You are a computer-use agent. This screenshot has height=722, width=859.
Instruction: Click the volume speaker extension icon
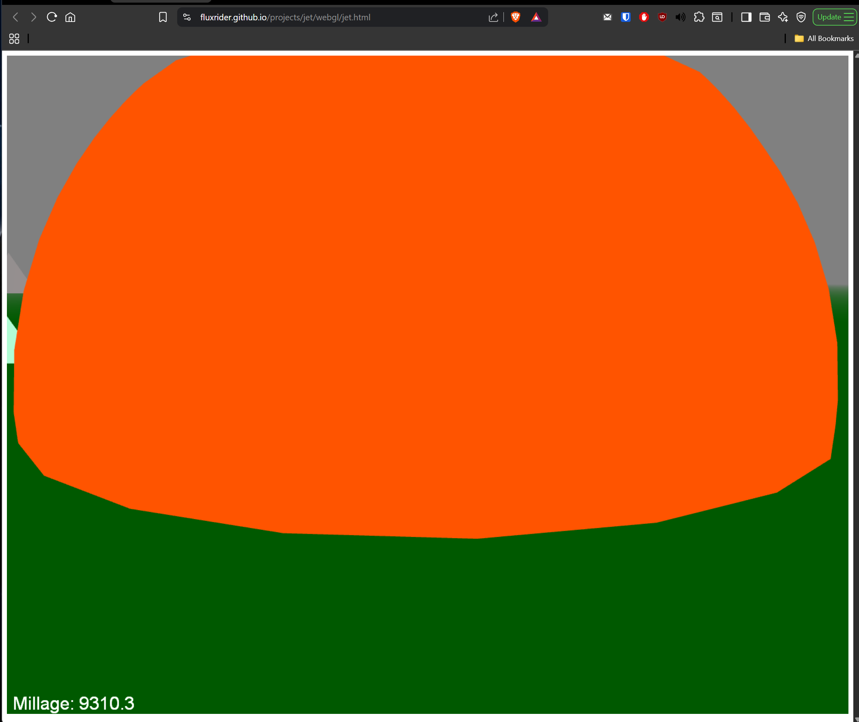(680, 17)
